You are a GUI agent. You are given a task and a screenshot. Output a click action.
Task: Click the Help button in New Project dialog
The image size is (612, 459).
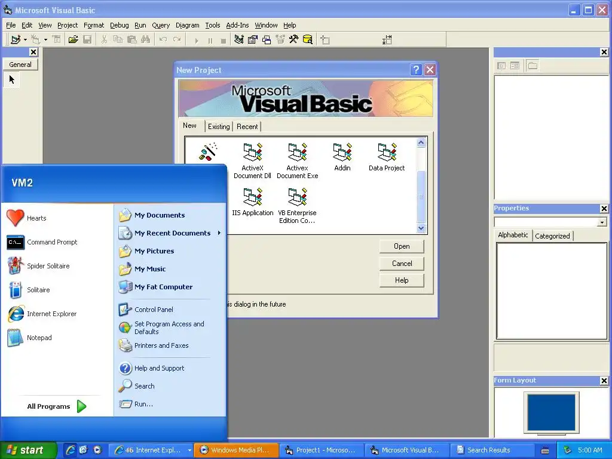tap(402, 280)
